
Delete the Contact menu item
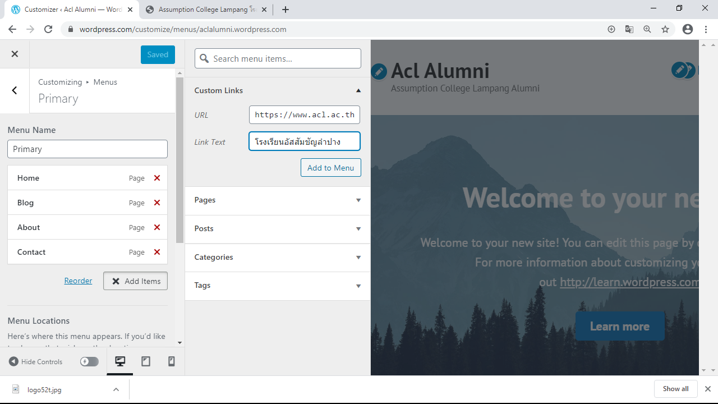tap(157, 252)
